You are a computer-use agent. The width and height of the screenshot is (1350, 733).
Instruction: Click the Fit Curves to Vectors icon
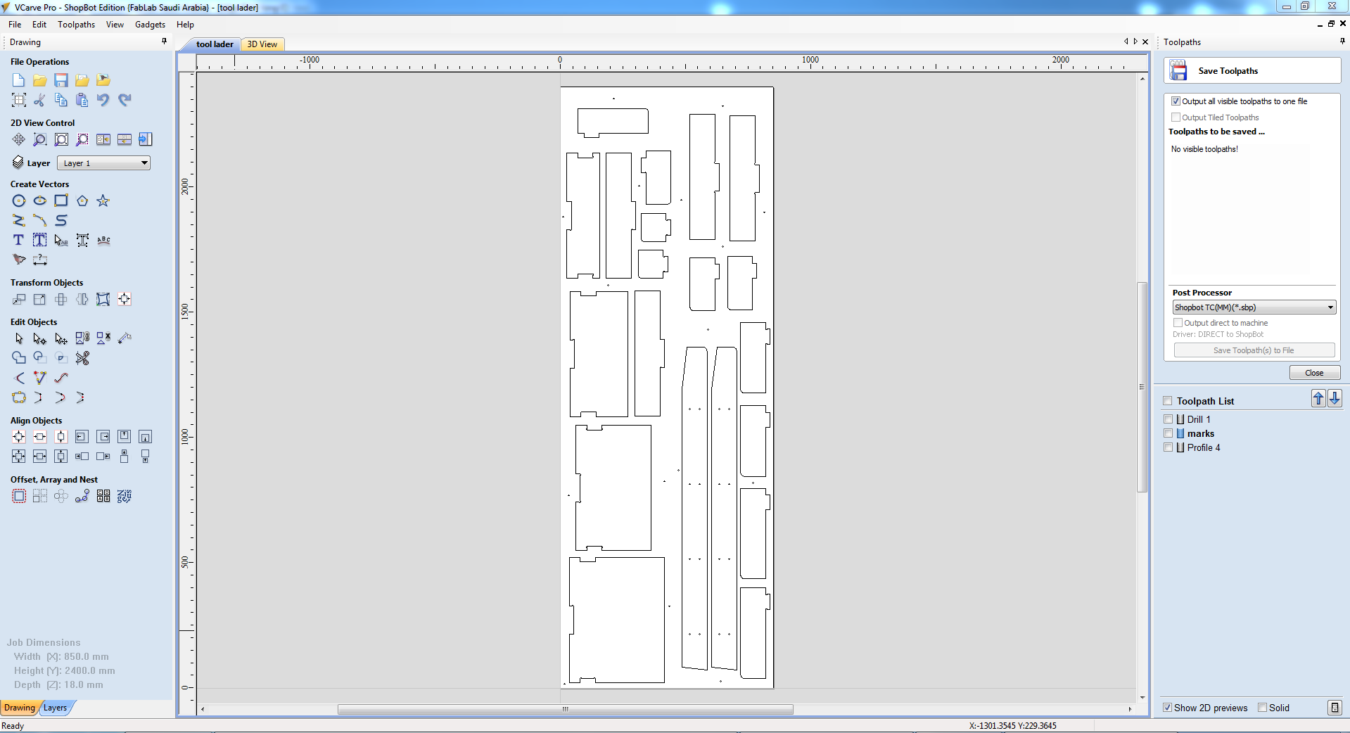coord(61,378)
